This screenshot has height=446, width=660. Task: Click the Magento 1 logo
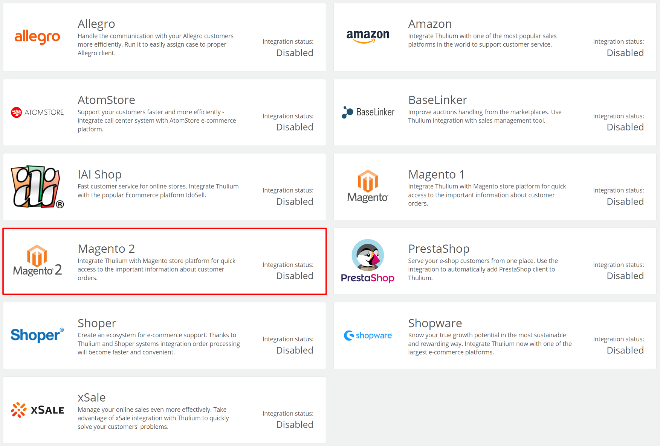[x=368, y=187]
